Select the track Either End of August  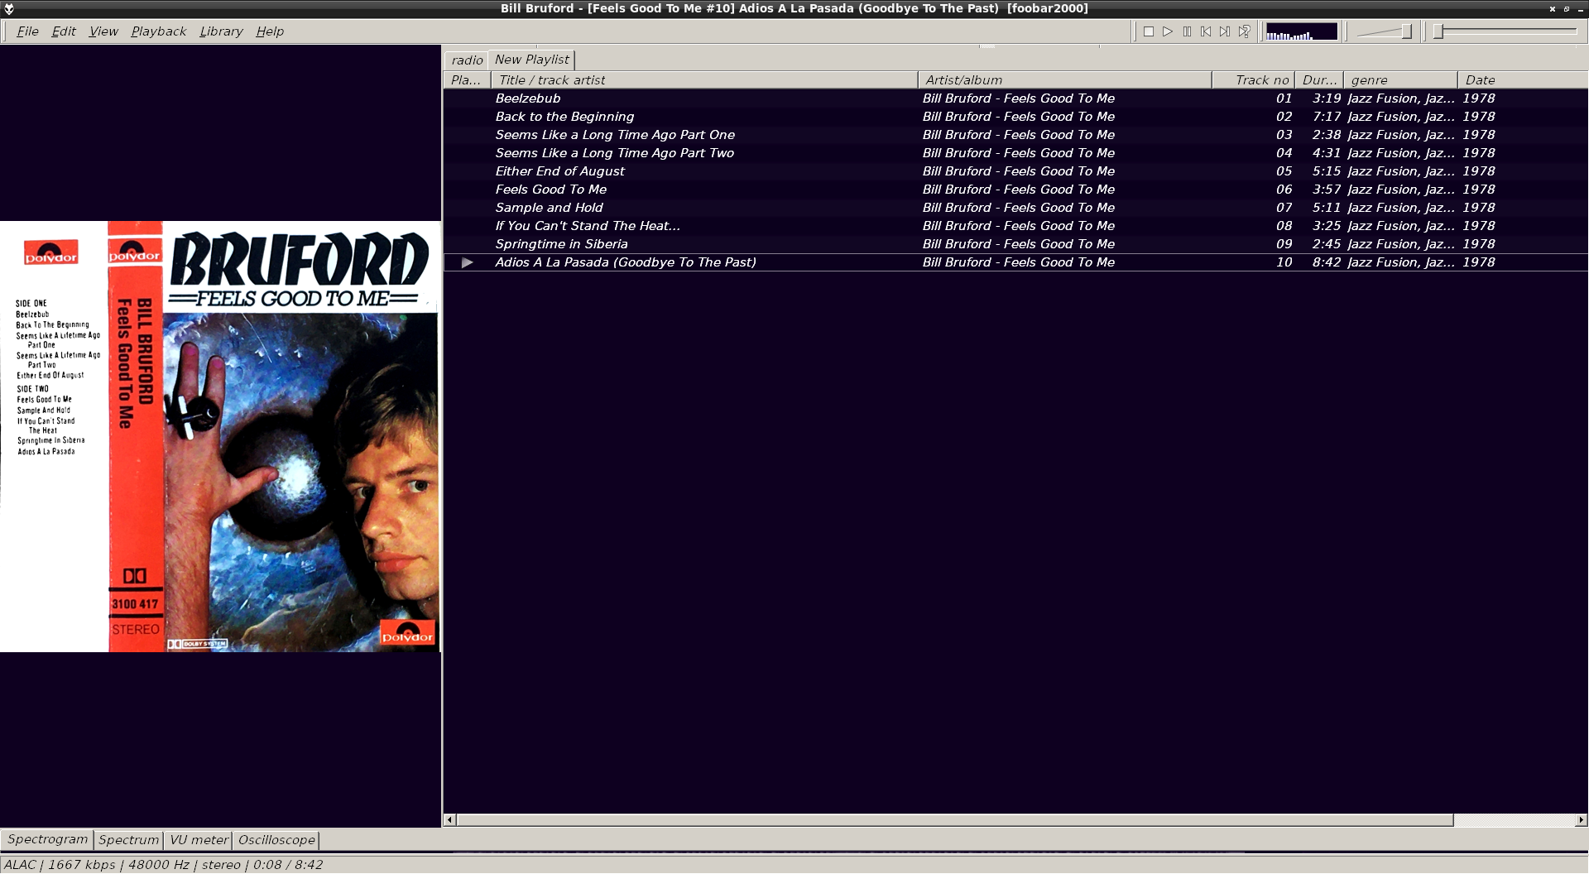coord(1015,171)
